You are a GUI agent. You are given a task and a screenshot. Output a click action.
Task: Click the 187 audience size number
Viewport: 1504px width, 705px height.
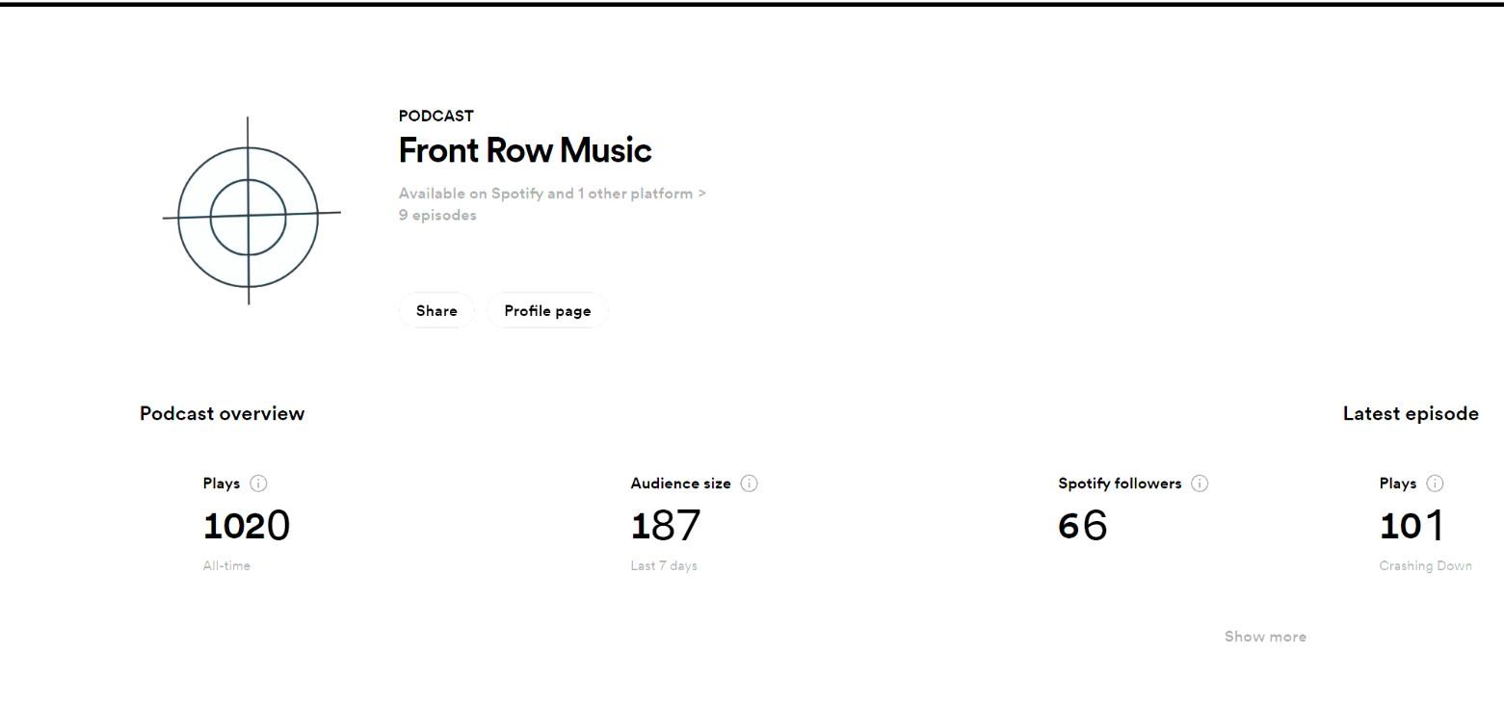pyautogui.click(x=666, y=526)
